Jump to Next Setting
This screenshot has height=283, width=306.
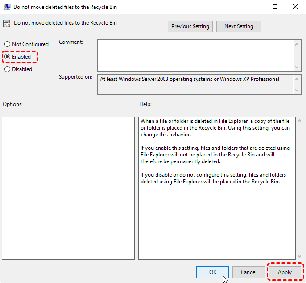pyautogui.click(x=239, y=26)
